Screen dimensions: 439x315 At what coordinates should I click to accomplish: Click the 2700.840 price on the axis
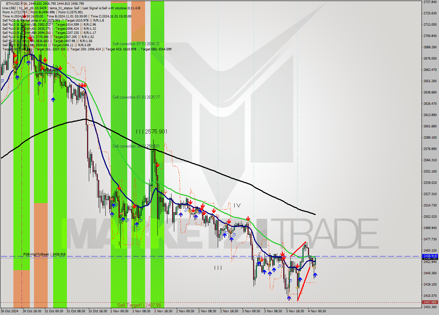430,36
